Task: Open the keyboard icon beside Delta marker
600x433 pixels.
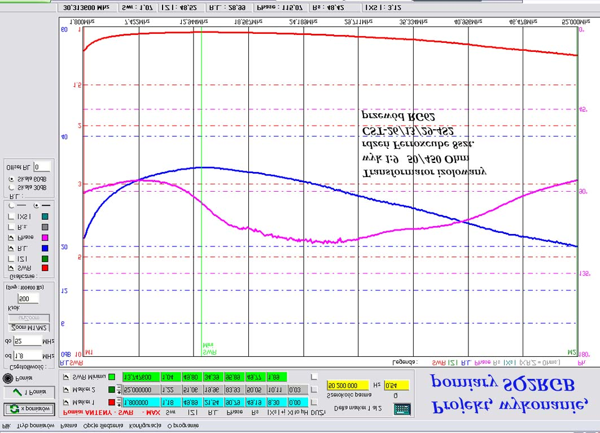Action: [x=402, y=409]
